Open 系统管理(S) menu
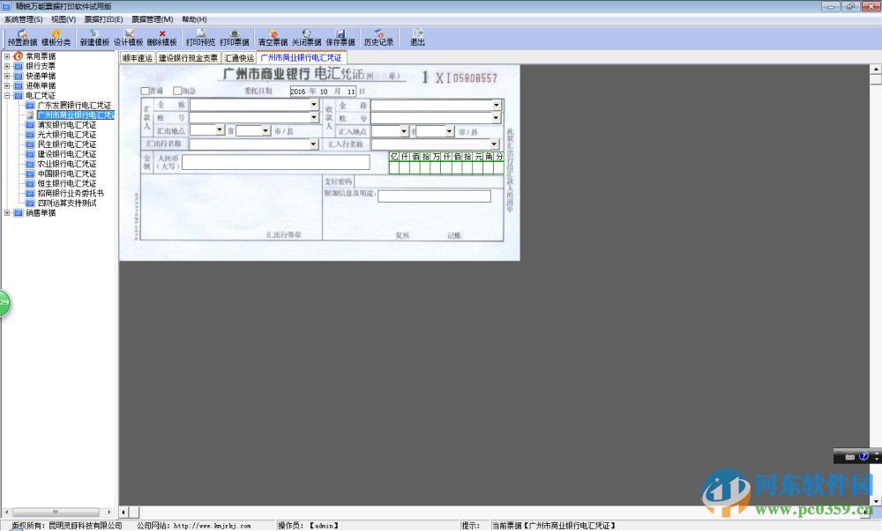This screenshot has height=531, width=882. 24,19
